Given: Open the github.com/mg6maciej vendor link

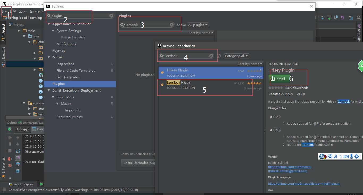Looking at the screenshot, I should 290,167.
